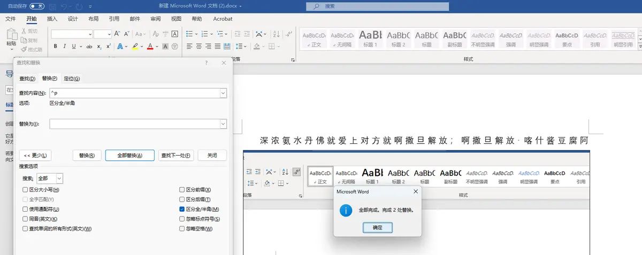The height and width of the screenshot is (255, 642).
Task: Toggle Italic formatting
Action: coord(64,47)
